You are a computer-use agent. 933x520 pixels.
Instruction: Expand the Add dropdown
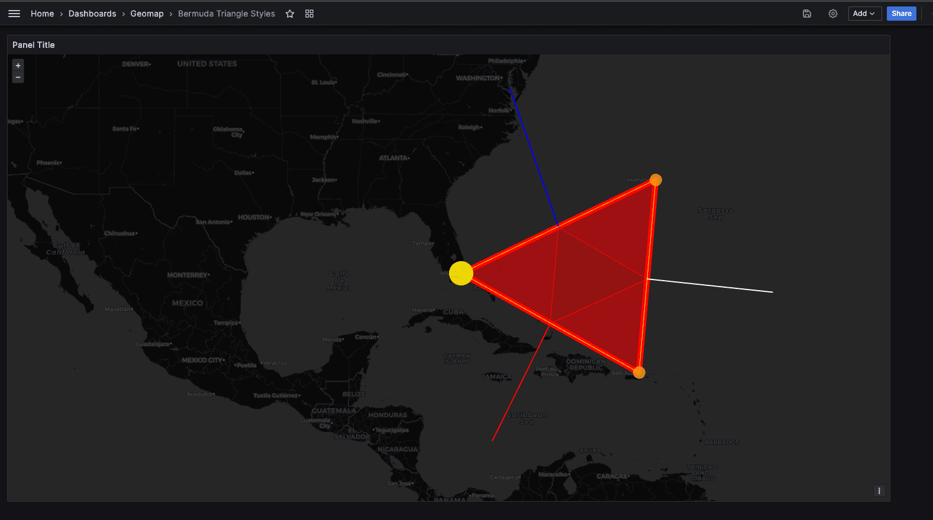(865, 14)
